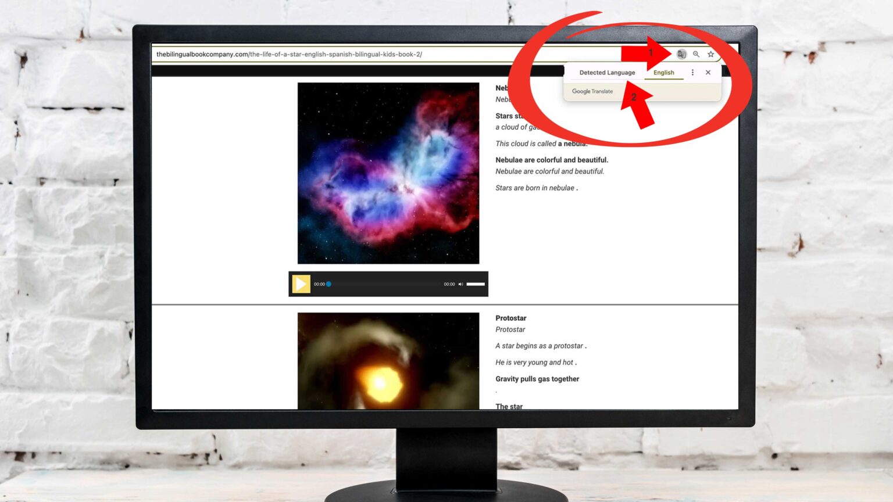Click the 'Stars are born in nebulae' sentence
Viewport: 893px width, 502px height.
pyautogui.click(x=535, y=188)
